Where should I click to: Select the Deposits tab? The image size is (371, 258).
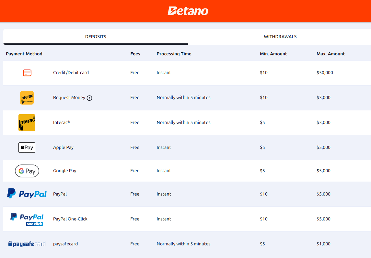click(96, 37)
